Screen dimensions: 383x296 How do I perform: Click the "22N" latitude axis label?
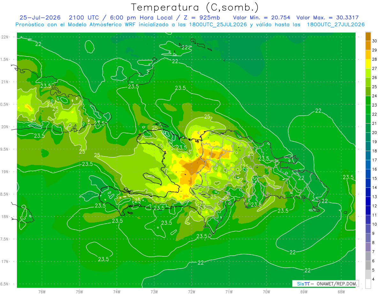(x=5, y=37)
